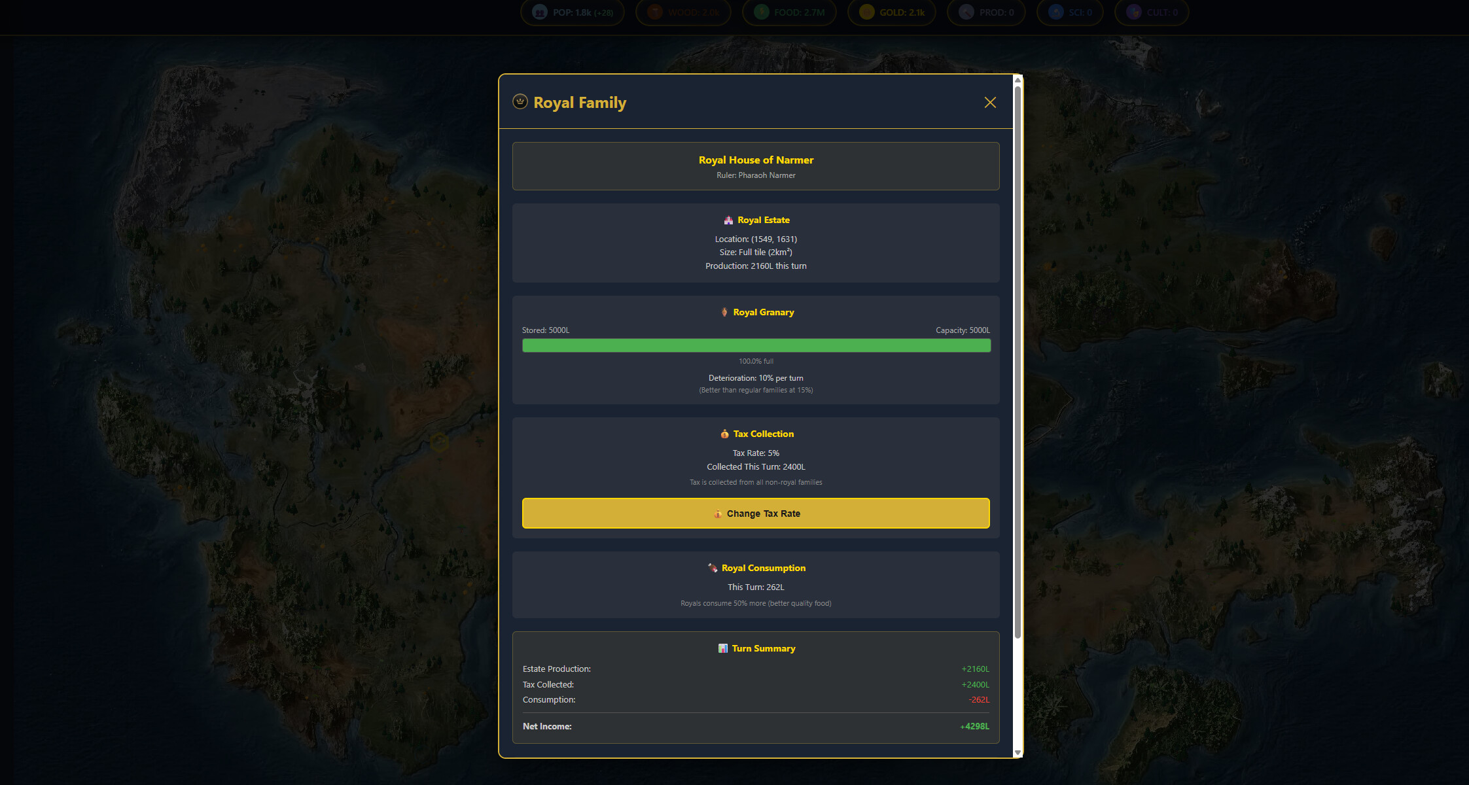Image resolution: width=1469 pixels, height=785 pixels.
Task: Click the green granary storage bar
Action: 756,345
